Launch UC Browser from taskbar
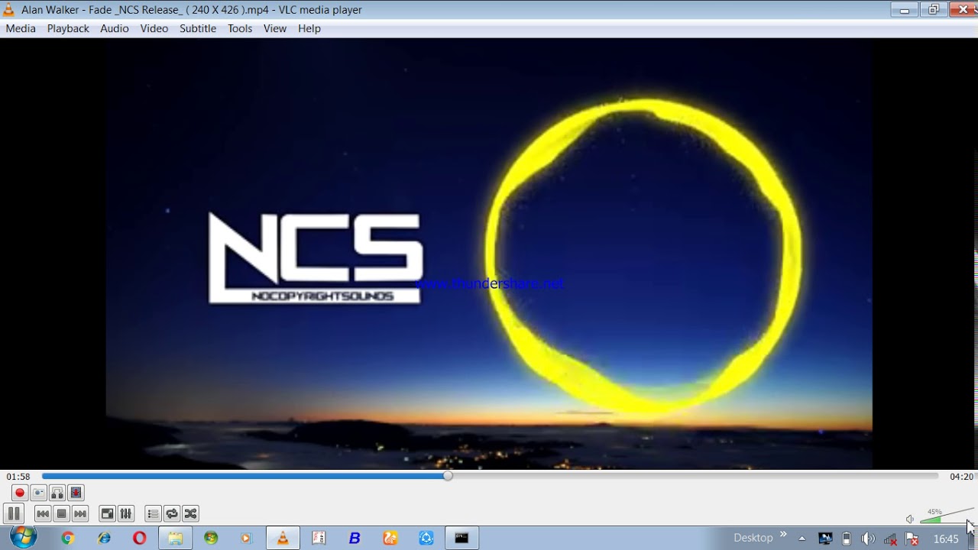978x550 pixels. pyautogui.click(x=390, y=539)
